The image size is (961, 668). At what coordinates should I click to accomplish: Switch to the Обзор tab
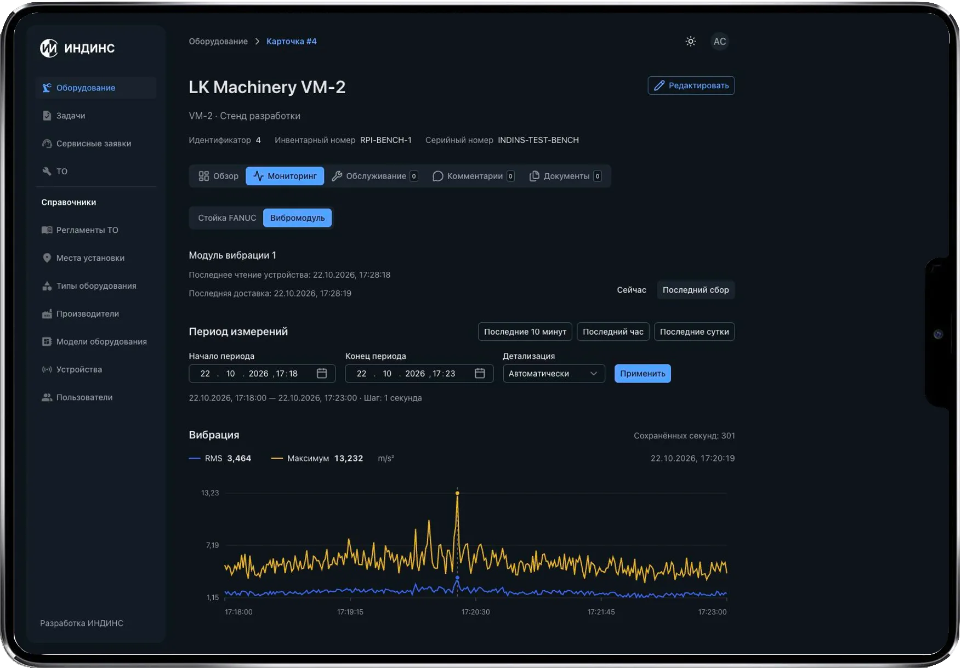pos(218,176)
